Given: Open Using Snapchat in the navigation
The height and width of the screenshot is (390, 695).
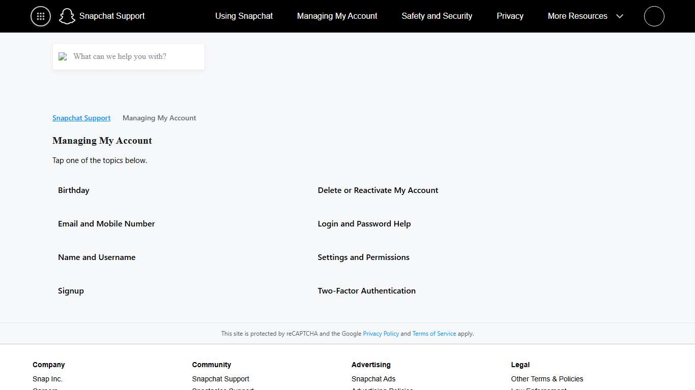Looking at the screenshot, I should pos(244,16).
